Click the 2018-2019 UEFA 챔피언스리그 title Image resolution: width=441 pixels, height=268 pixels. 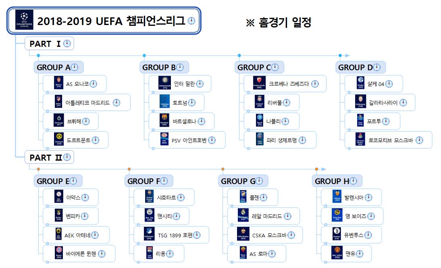111,21
